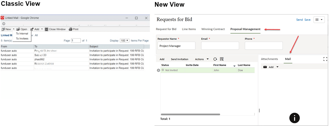The height and width of the screenshot is (126, 329).
Task: Switch to the Attachments tab
Action: coord(269,59)
